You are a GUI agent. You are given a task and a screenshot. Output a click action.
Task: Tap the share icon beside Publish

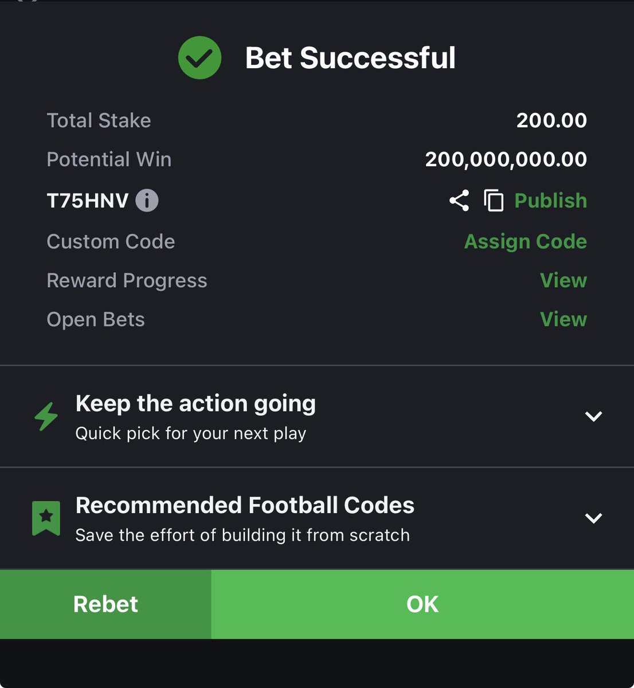point(459,201)
